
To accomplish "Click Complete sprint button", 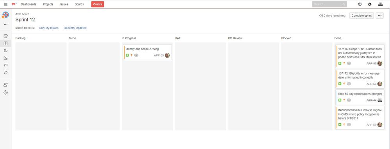I will tap(362, 16).
